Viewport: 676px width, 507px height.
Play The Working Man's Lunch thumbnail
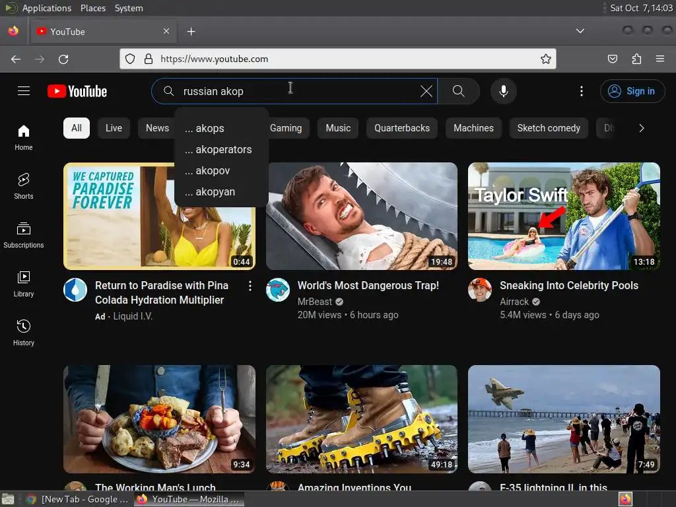[x=159, y=419]
